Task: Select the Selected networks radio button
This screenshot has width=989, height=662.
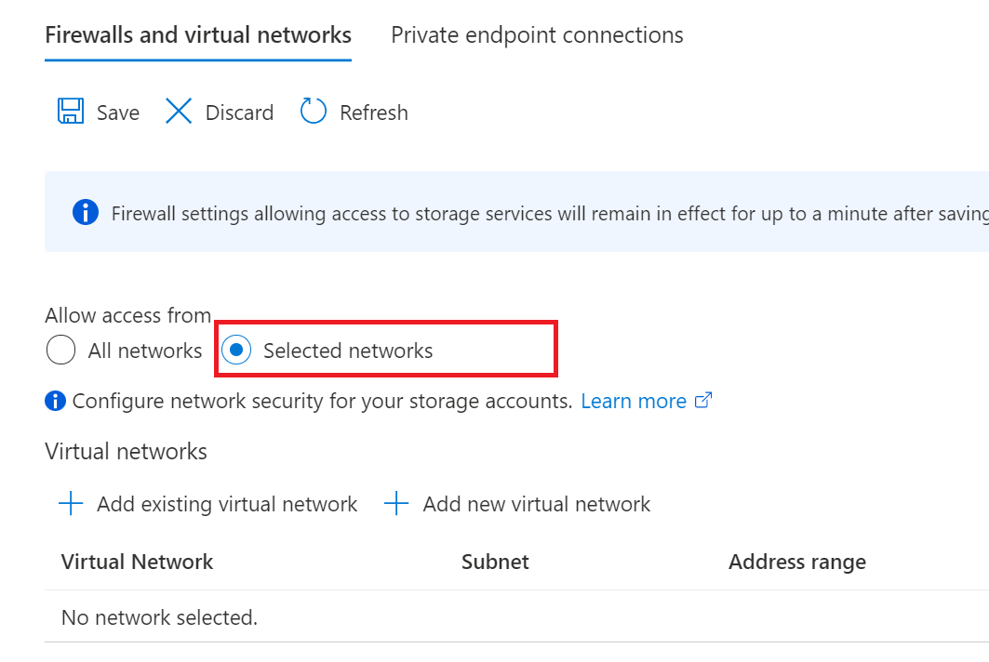Action: (x=239, y=350)
